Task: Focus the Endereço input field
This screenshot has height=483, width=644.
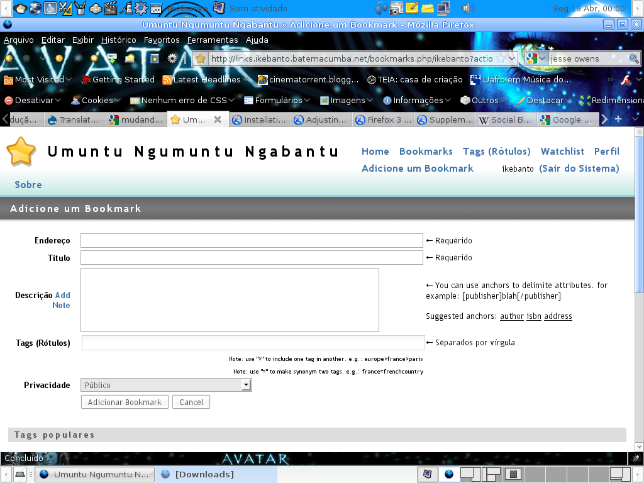Action: click(x=252, y=241)
